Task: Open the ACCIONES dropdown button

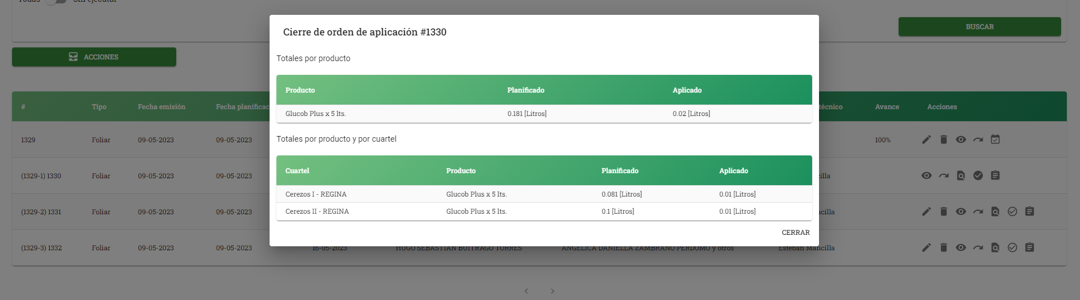Action: [x=94, y=57]
